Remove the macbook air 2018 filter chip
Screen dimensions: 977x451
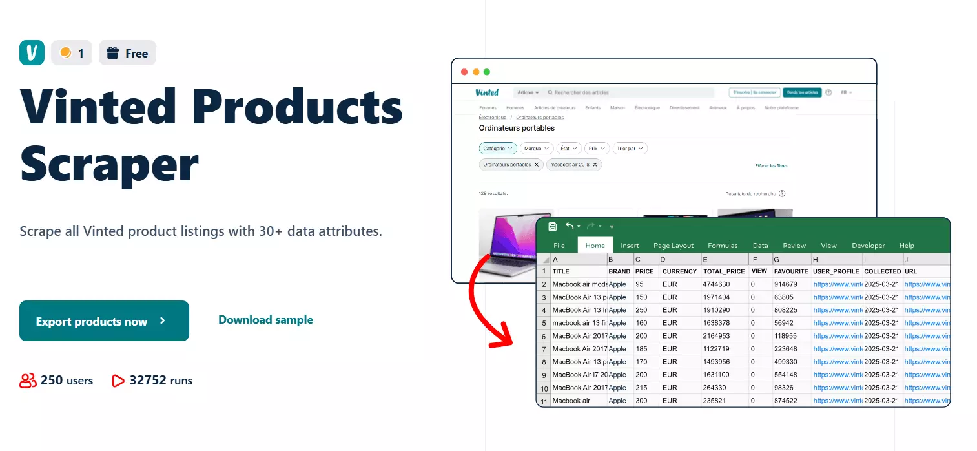596,165
